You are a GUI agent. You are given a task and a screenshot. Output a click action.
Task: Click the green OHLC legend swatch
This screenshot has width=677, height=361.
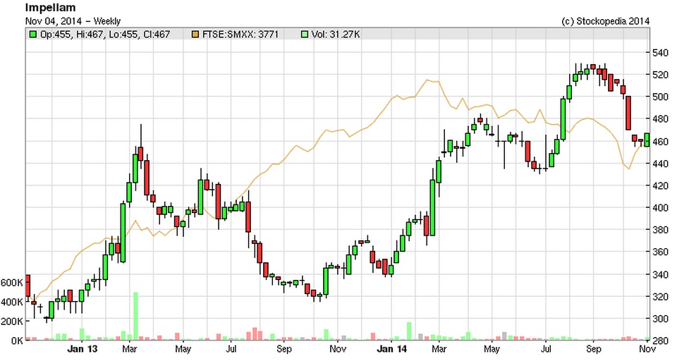[x=32, y=34]
